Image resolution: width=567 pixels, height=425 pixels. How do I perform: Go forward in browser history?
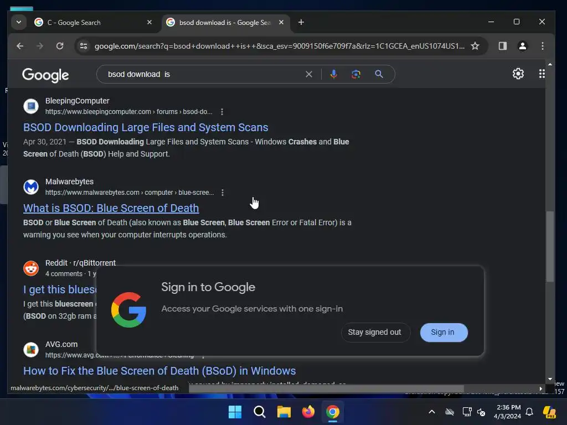pyautogui.click(x=40, y=46)
